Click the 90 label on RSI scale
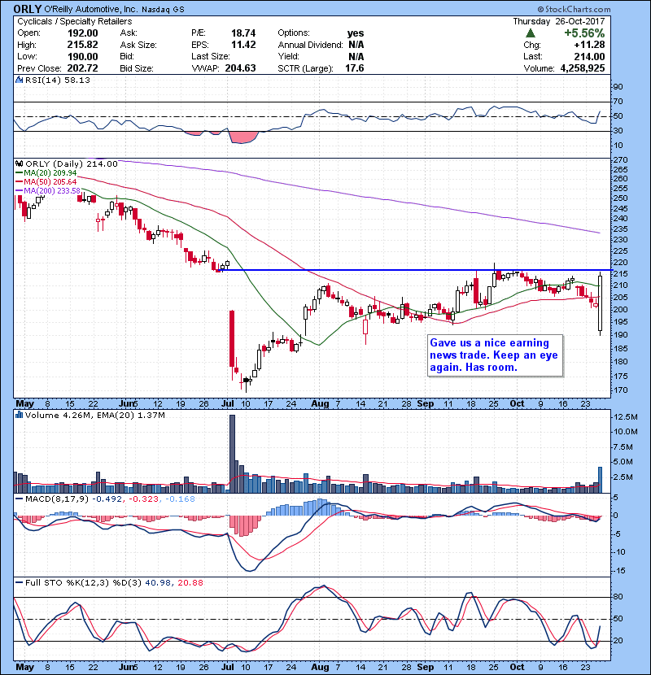This screenshot has width=651, height=675. (618, 87)
